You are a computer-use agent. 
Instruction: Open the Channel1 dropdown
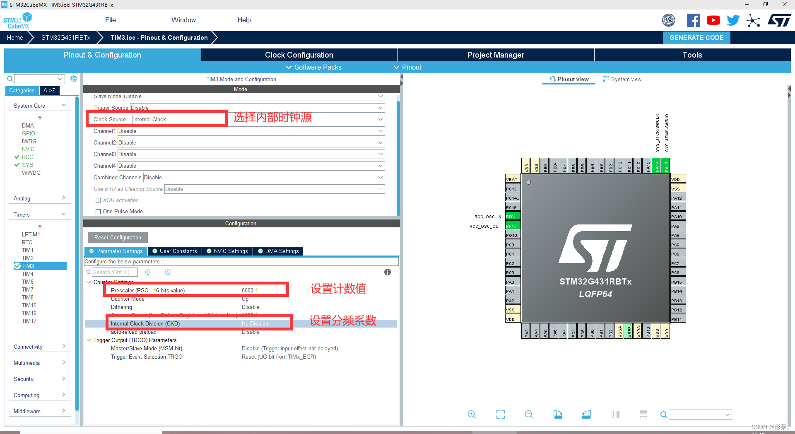coord(251,131)
